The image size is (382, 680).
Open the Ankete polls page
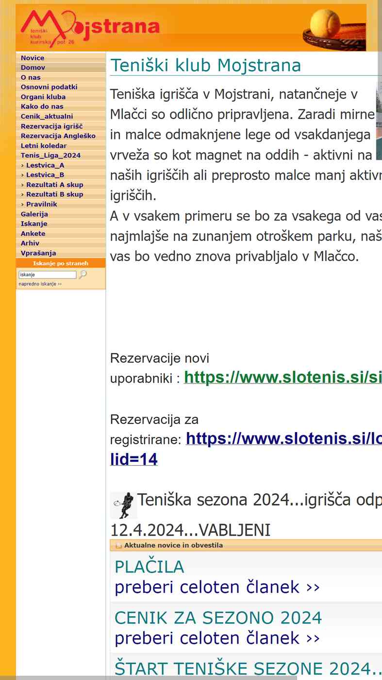point(61,233)
